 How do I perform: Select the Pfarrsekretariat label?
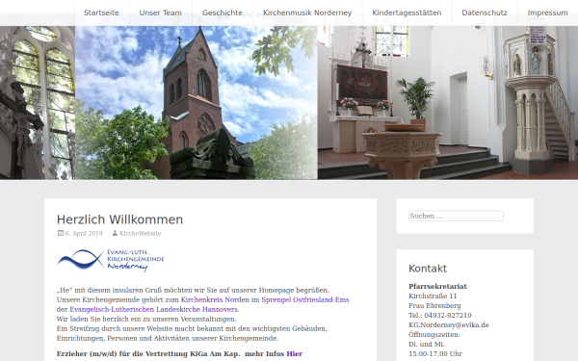(x=437, y=286)
